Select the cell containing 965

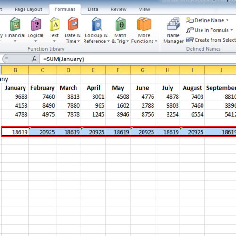(x=93, y=105)
